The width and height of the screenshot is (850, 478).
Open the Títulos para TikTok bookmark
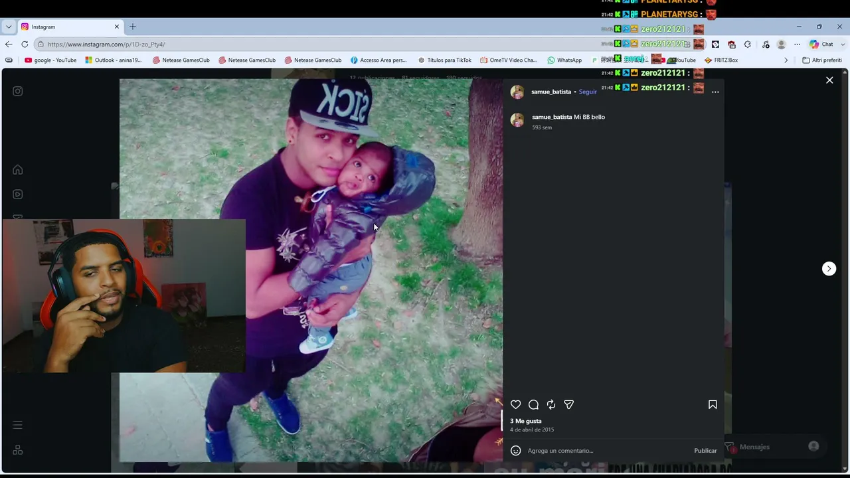coord(445,60)
